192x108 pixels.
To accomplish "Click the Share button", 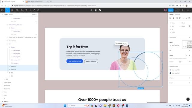I will [171, 10].
